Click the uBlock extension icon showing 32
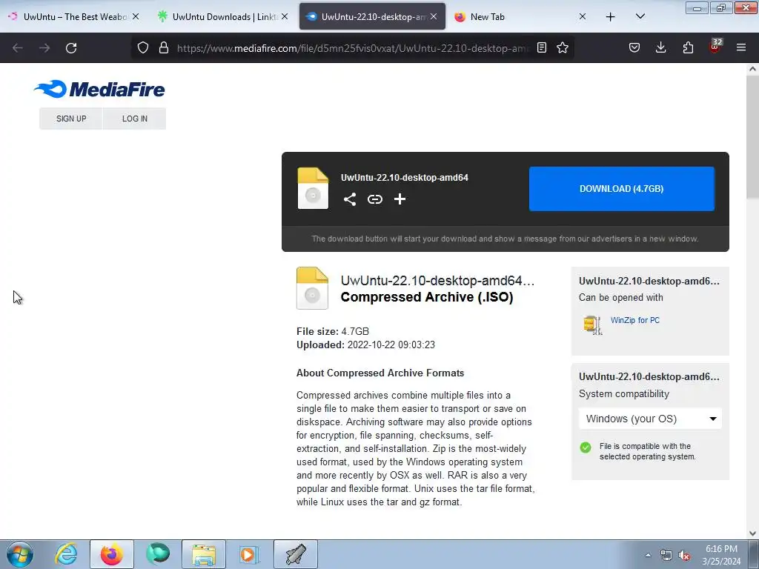The image size is (759, 569). pyautogui.click(x=715, y=47)
